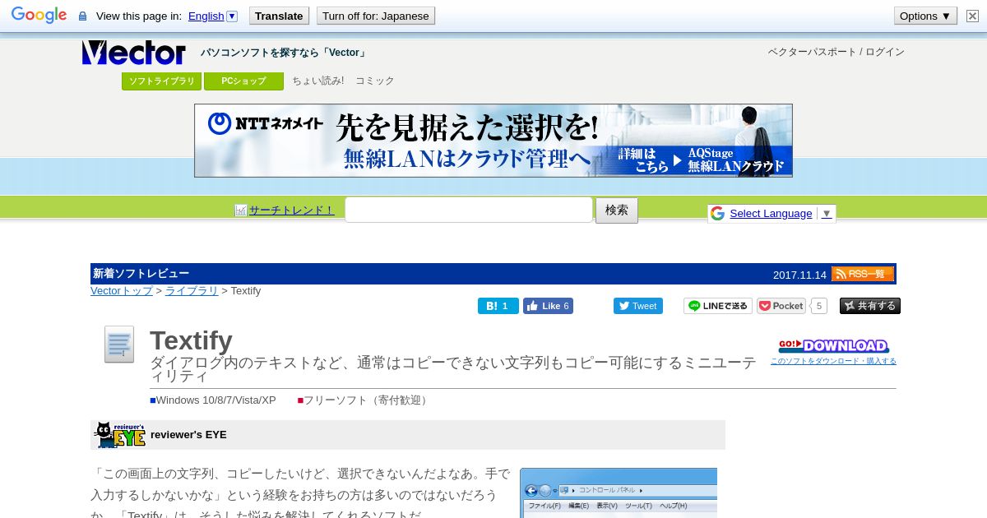Click the Translate button
The image size is (987, 518).
pos(279,16)
